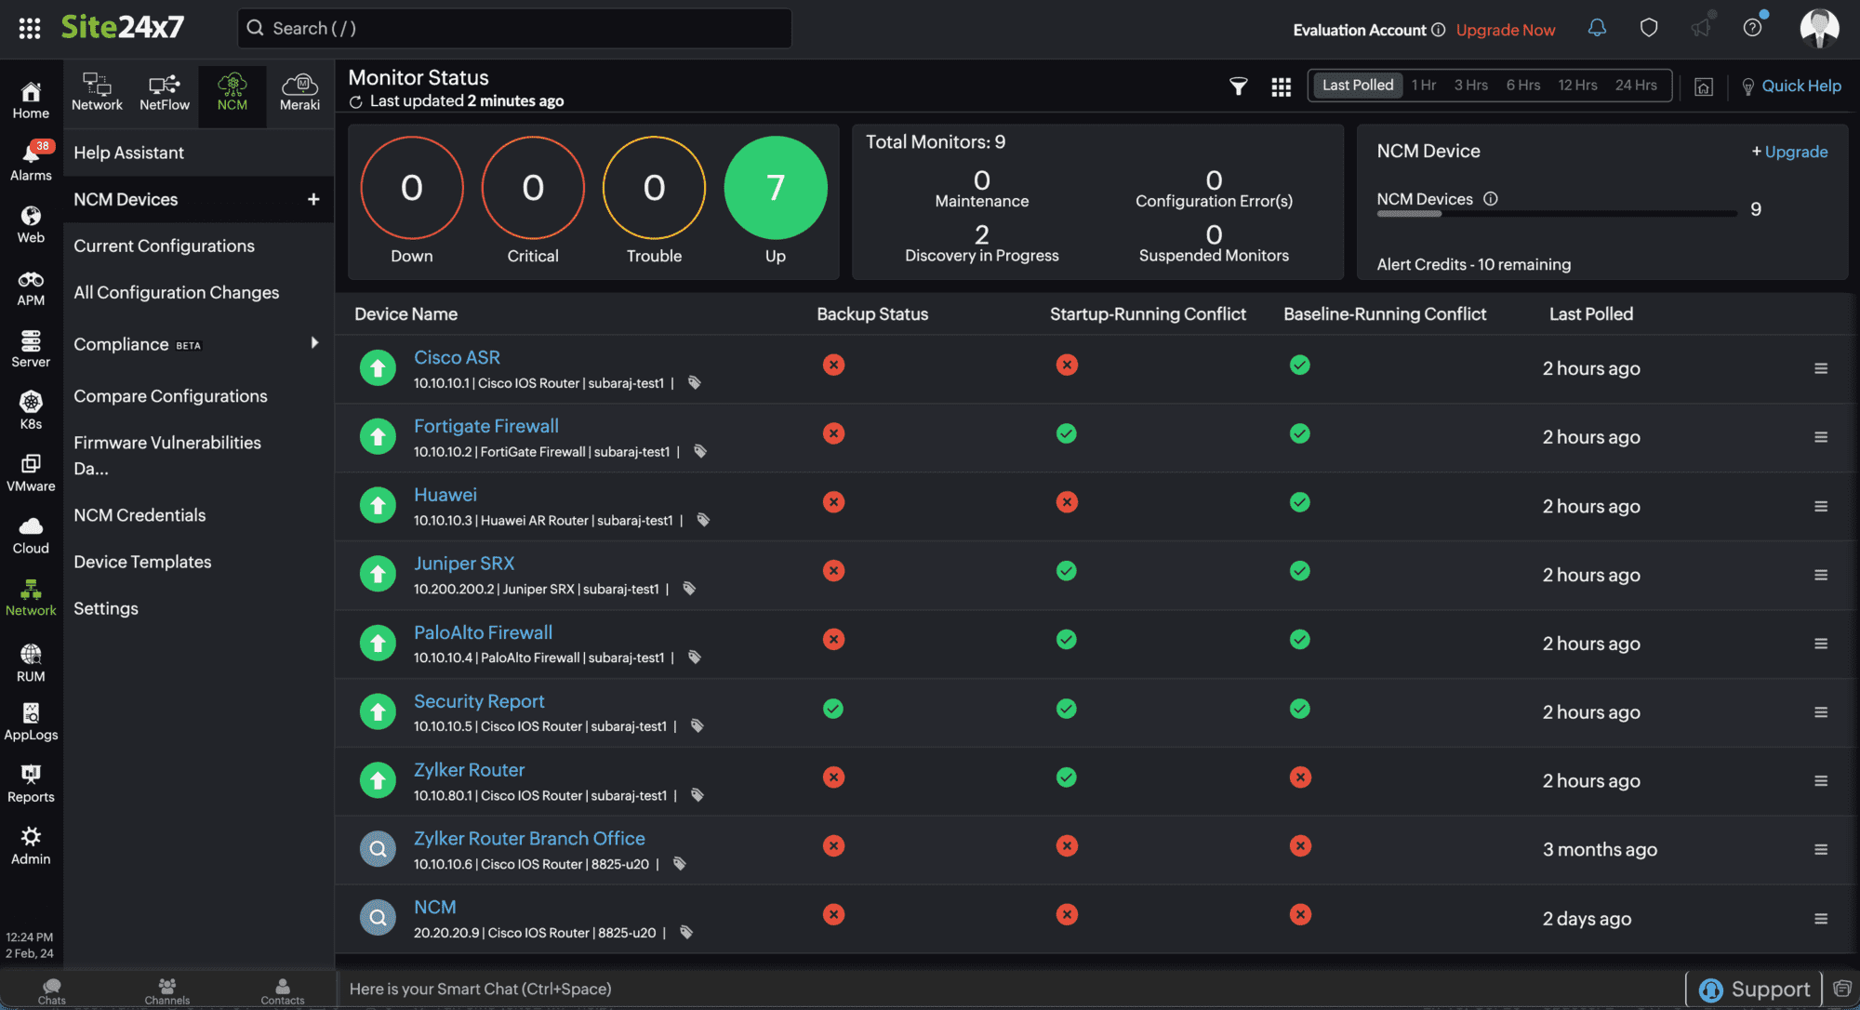Click plus to add NCM Devices
Viewport: 1860px width, 1010px height.
pyautogui.click(x=313, y=199)
